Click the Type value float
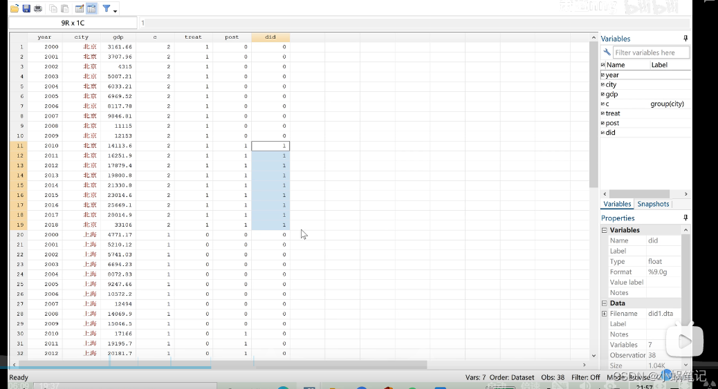The image size is (718, 389). click(x=655, y=261)
